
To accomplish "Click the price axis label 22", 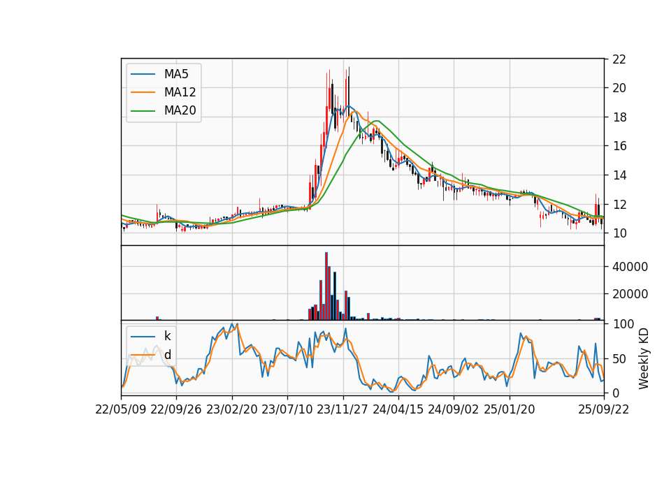I will [x=619, y=59].
